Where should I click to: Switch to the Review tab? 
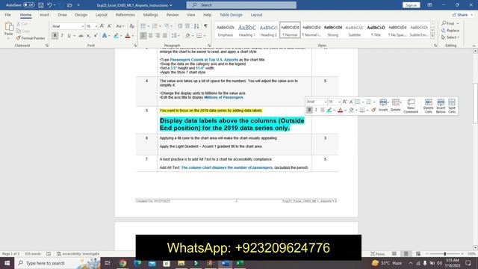pos(173,15)
